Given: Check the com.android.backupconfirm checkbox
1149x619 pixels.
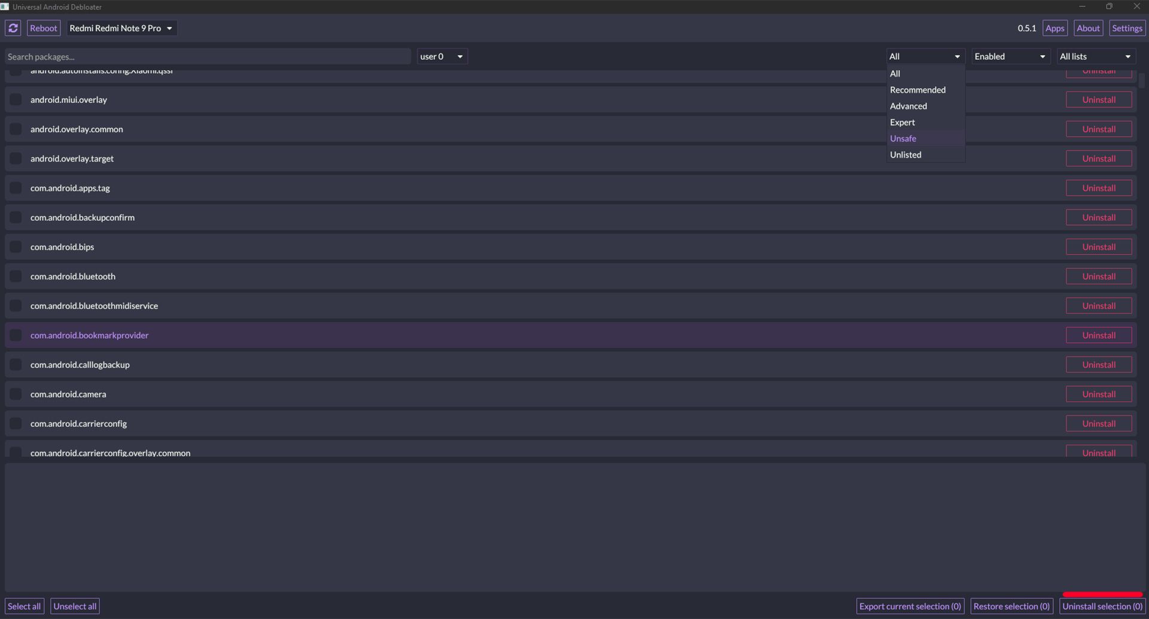Looking at the screenshot, I should pyautogui.click(x=16, y=217).
